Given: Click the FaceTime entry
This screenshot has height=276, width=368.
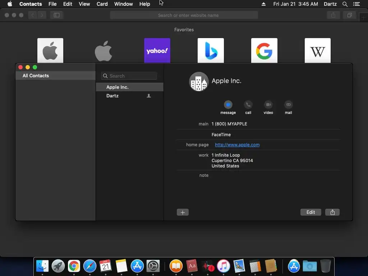Looking at the screenshot, I should click(221, 135).
